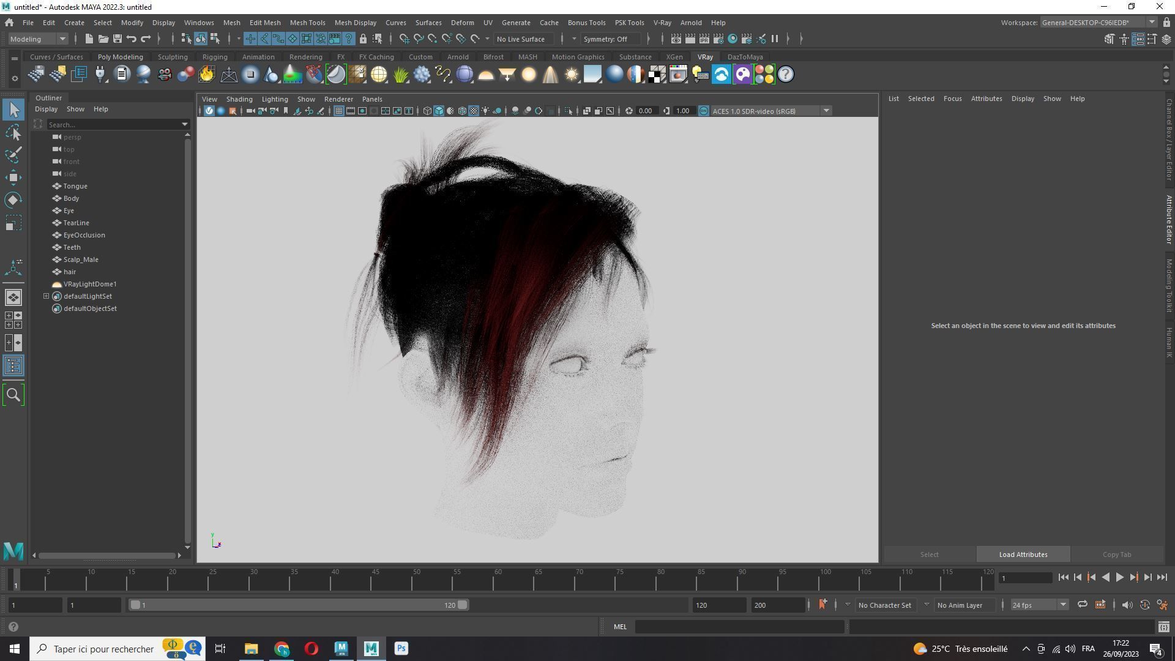
Task: Choose the Move tool in the toolbox
Action: [x=13, y=177]
